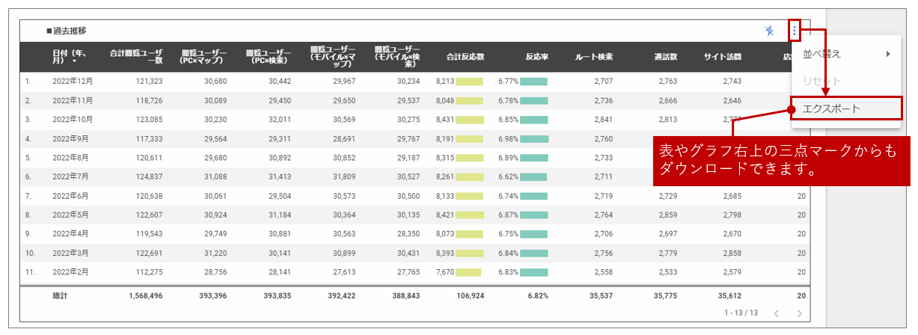Image resolution: width=918 pixels, height=335 pixels.
Task: Sort by 合計閲覧ユーザー数 column header
Action: [x=136, y=57]
